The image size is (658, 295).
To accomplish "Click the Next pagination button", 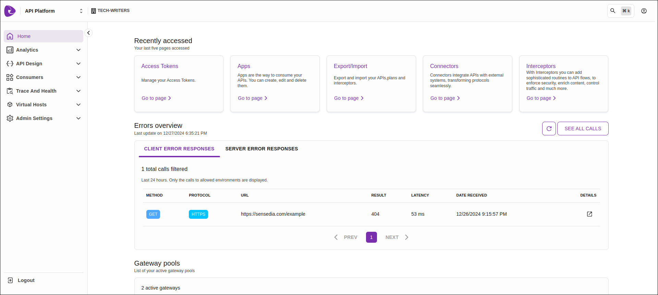I will click(x=397, y=237).
